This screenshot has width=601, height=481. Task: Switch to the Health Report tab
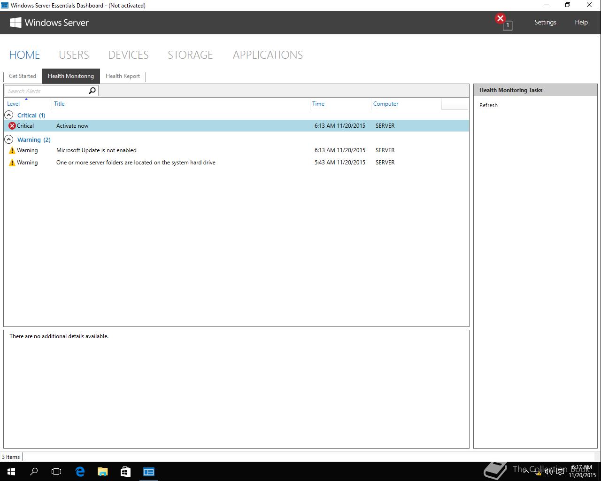123,76
